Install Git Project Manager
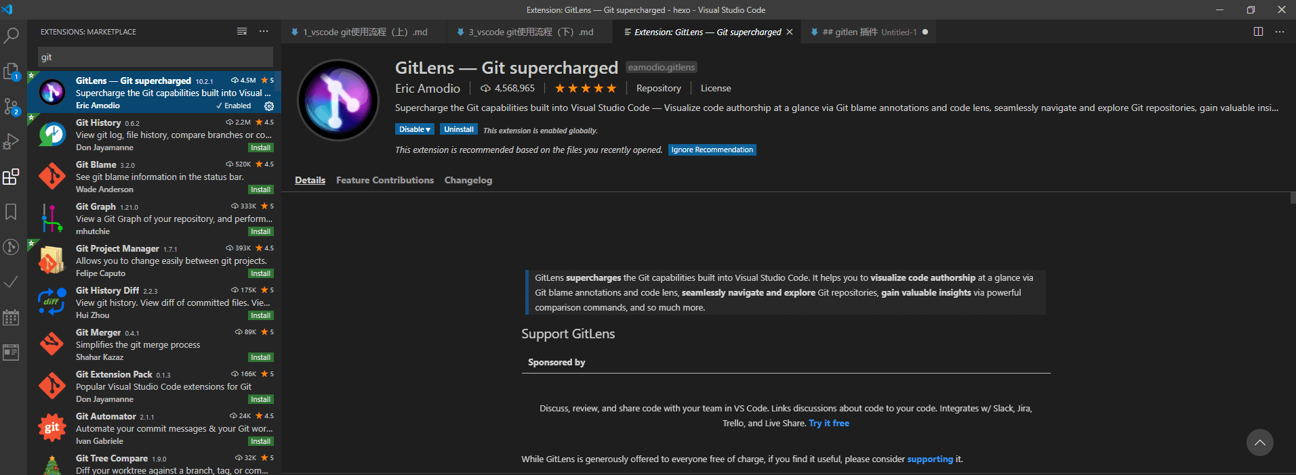The height and width of the screenshot is (475, 1296). [x=260, y=273]
